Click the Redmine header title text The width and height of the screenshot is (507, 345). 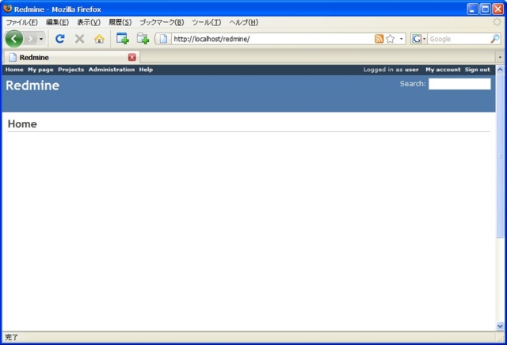click(x=32, y=85)
